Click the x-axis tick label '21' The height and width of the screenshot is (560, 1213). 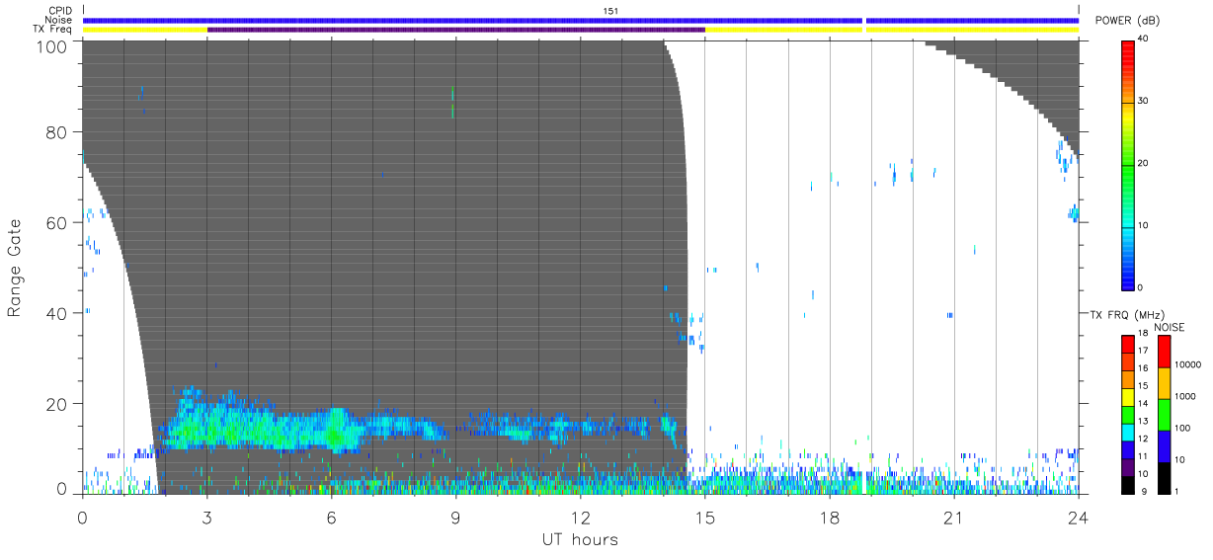(953, 518)
